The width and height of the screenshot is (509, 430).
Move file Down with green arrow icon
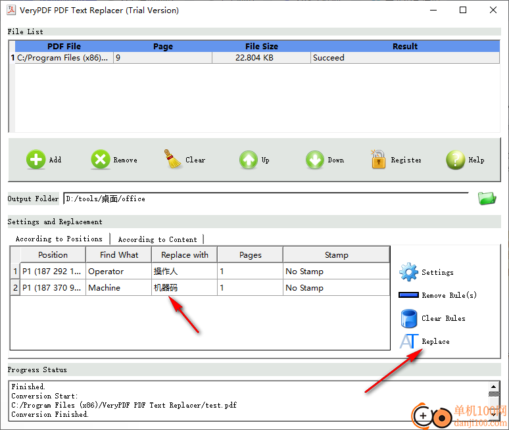tap(315, 160)
